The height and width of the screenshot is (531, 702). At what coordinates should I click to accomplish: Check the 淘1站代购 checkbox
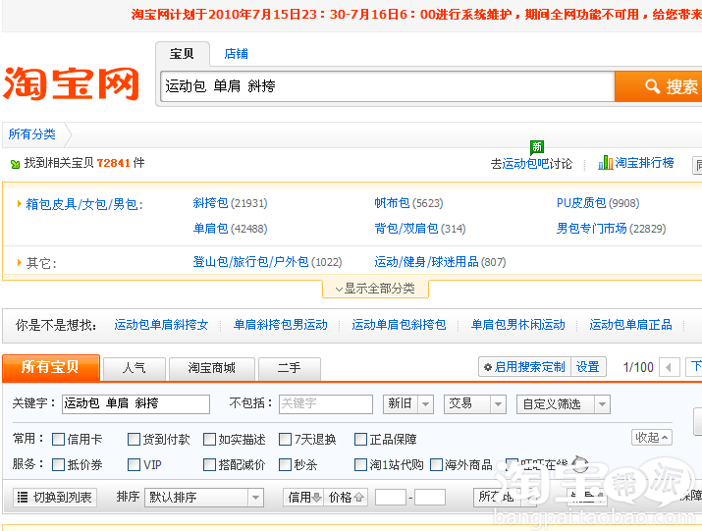(361, 464)
